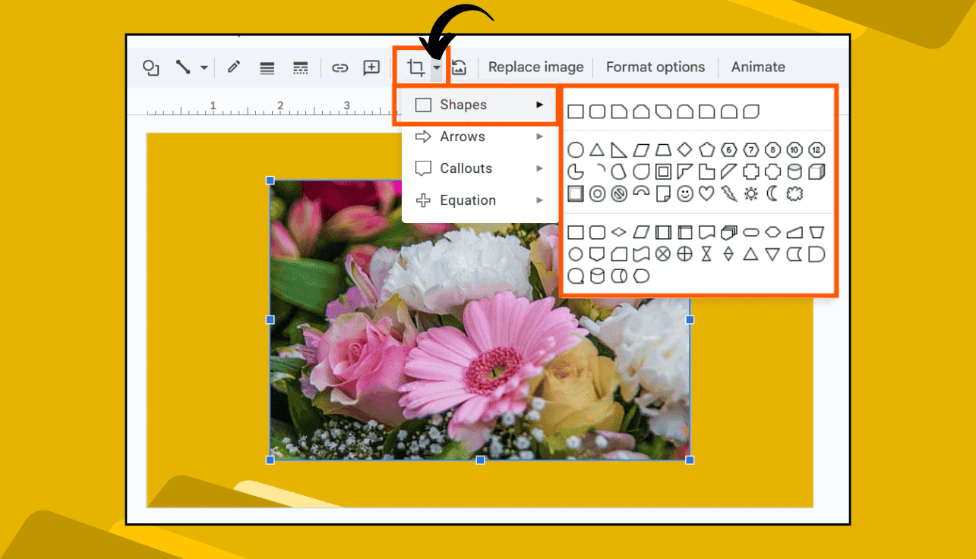Open Format options

(655, 67)
